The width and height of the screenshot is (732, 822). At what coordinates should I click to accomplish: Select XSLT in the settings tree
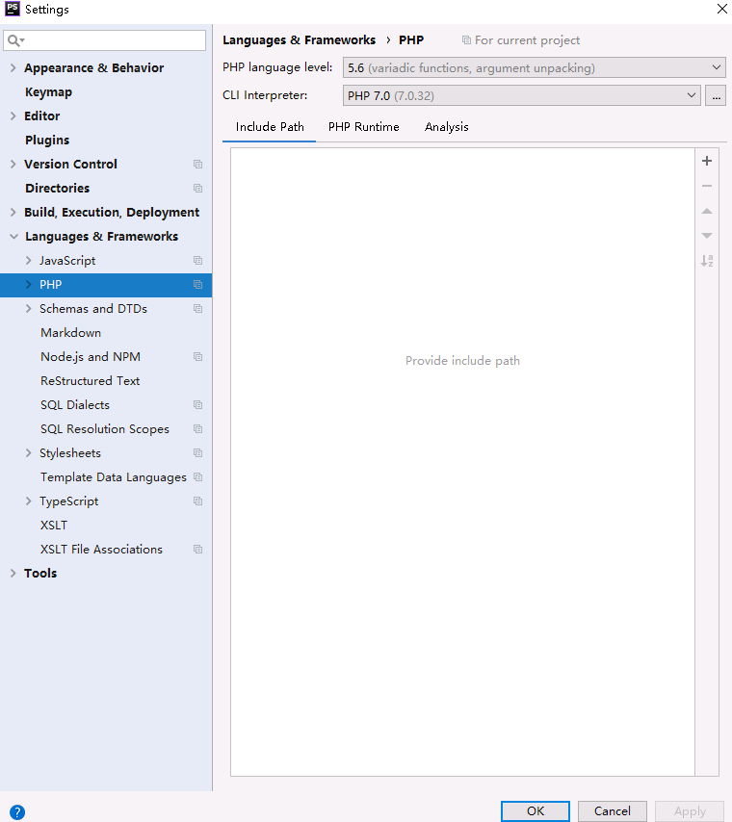[x=54, y=526]
